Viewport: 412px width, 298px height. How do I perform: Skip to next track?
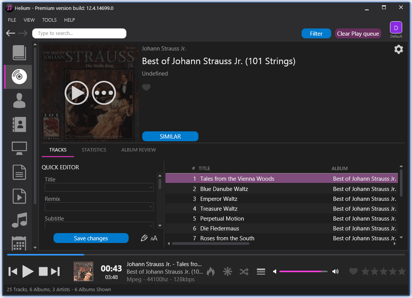click(x=55, y=271)
